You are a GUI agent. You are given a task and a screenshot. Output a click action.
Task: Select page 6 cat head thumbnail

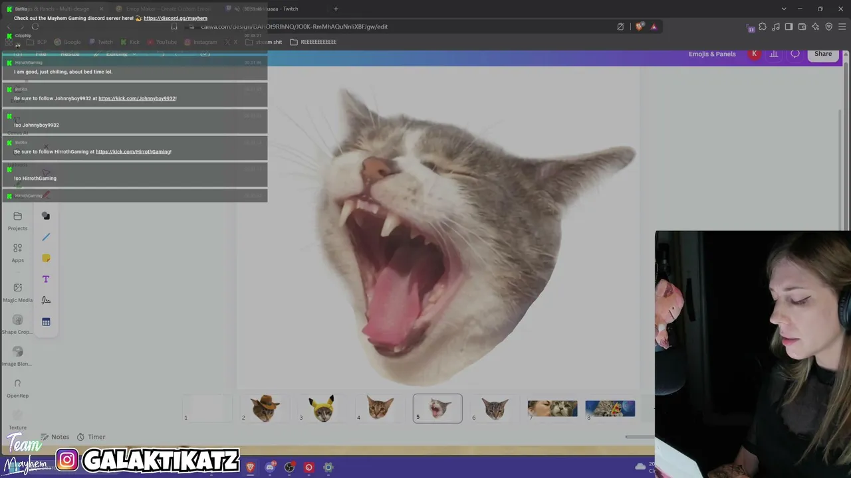pyautogui.click(x=495, y=408)
